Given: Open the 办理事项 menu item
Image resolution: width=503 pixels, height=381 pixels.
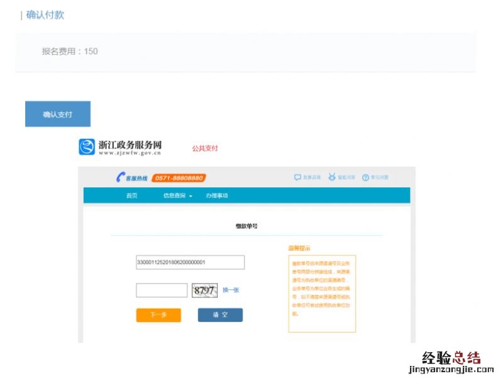Looking at the screenshot, I should click(217, 196).
